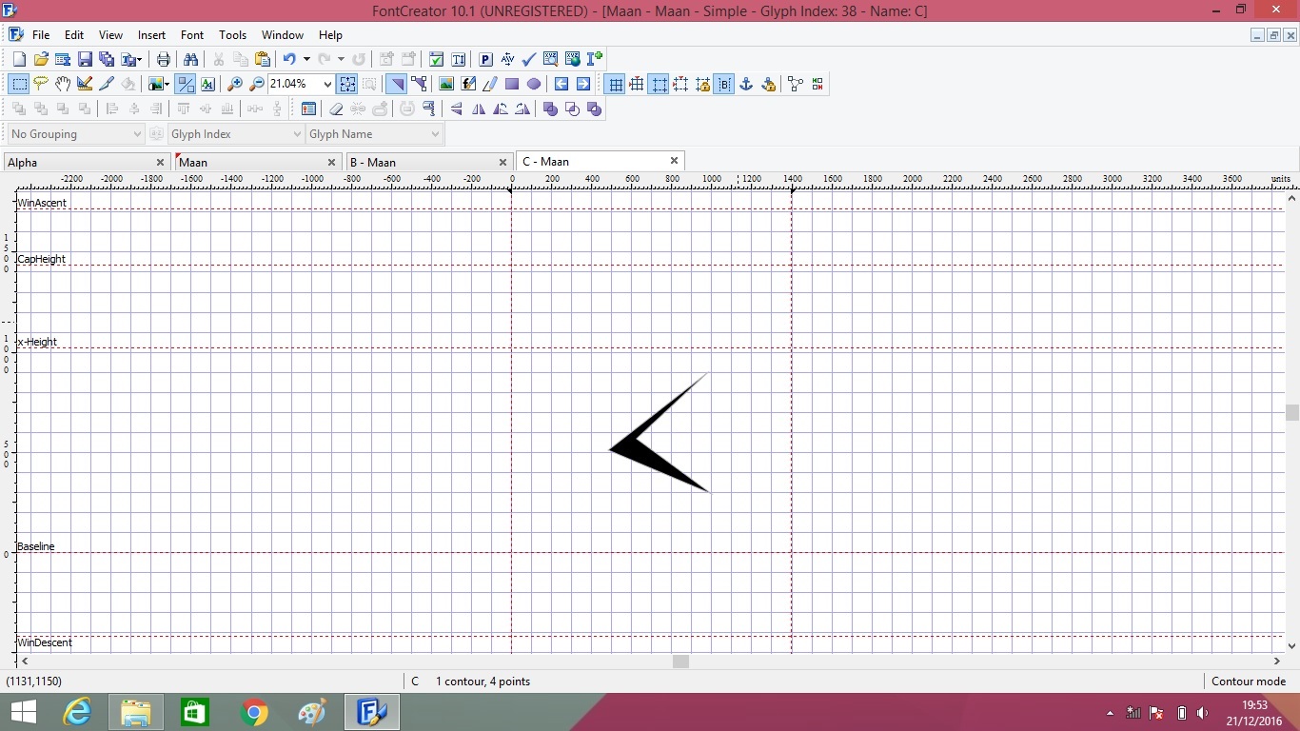Select the ellipse contour tool
Viewport: 1300px width, 731px height.
534,85
